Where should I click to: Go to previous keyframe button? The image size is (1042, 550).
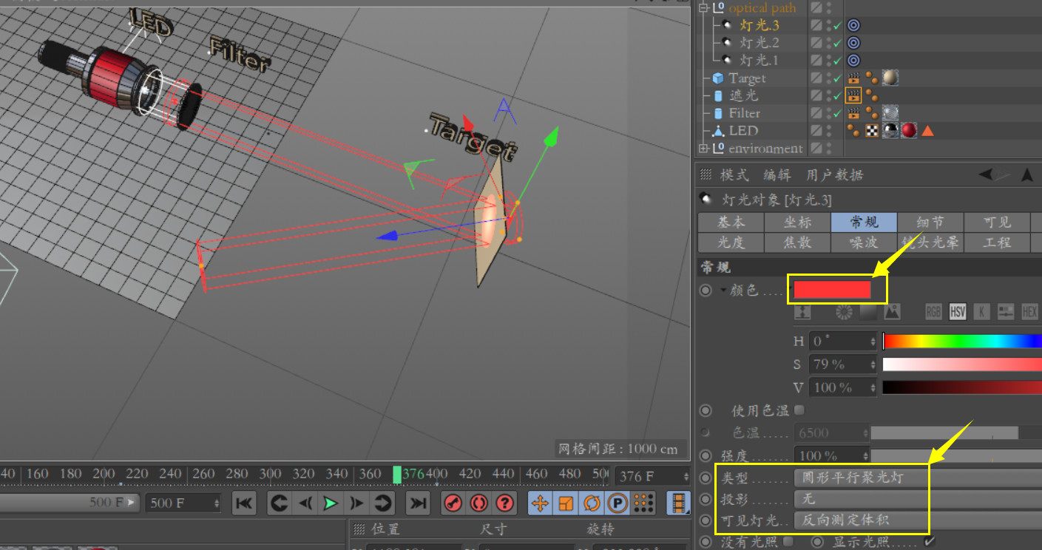tap(279, 503)
